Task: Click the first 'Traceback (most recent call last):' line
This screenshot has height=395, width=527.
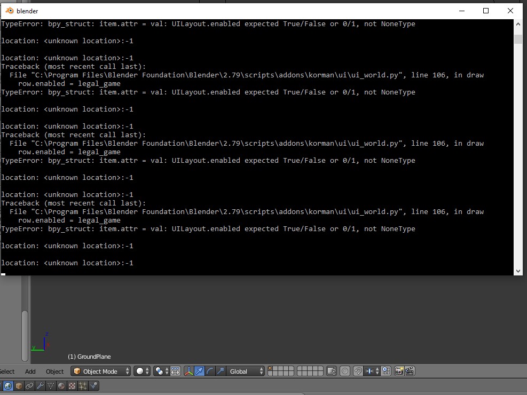Action: point(74,67)
